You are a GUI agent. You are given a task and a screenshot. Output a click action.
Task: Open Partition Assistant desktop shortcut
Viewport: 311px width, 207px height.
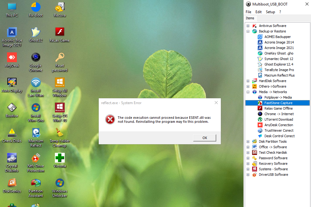click(36, 188)
